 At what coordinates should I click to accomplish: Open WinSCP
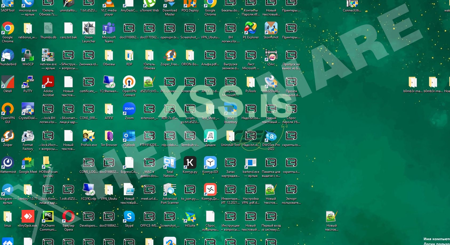click(x=28, y=56)
